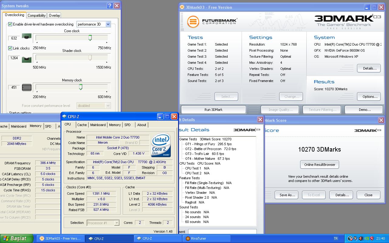Open the Mainboard tab in back CPU-Z window
389x243 pixels.
click(x=19, y=126)
